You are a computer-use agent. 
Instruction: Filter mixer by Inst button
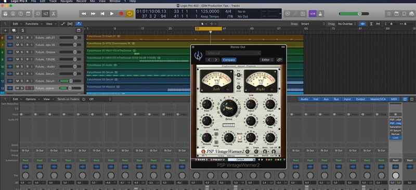(316, 99)
